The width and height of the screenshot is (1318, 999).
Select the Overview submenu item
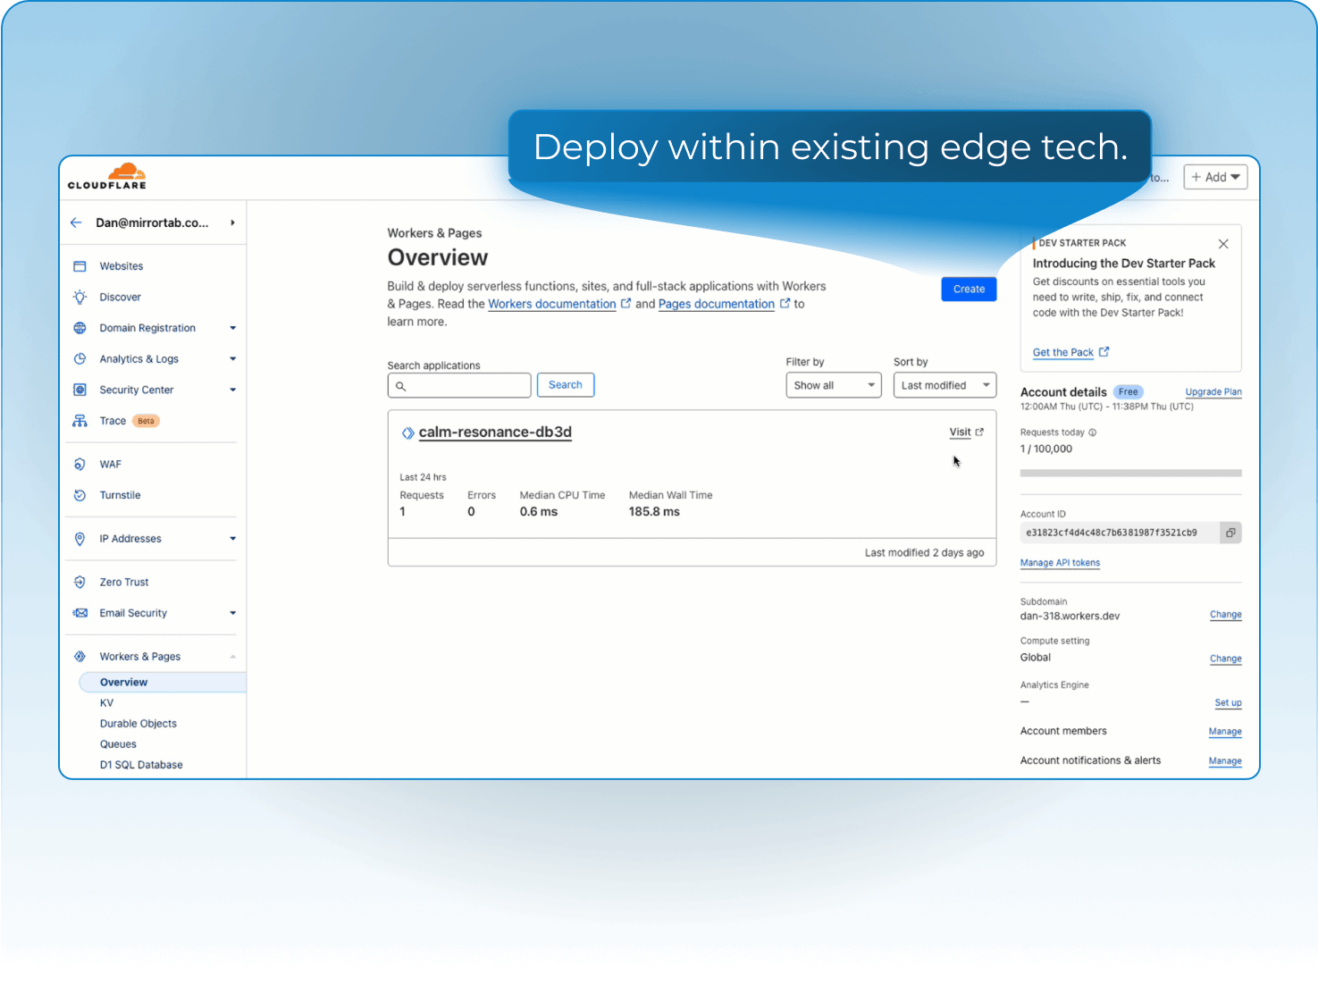click(x=163, y=682)
